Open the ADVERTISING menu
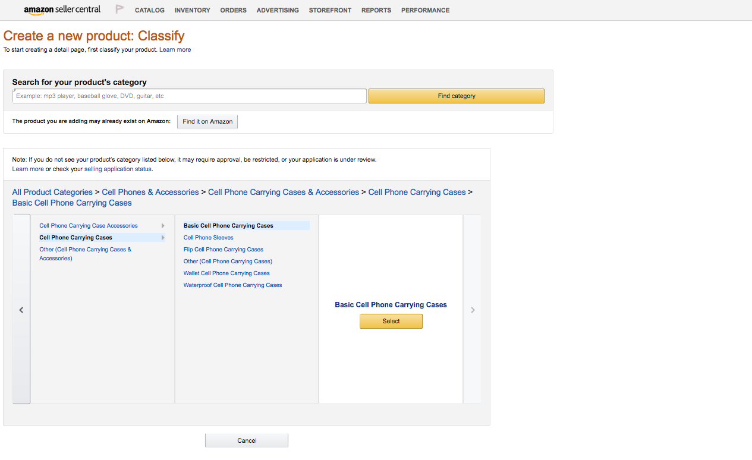Screen dimensions: 752x460 click(277, 10)
